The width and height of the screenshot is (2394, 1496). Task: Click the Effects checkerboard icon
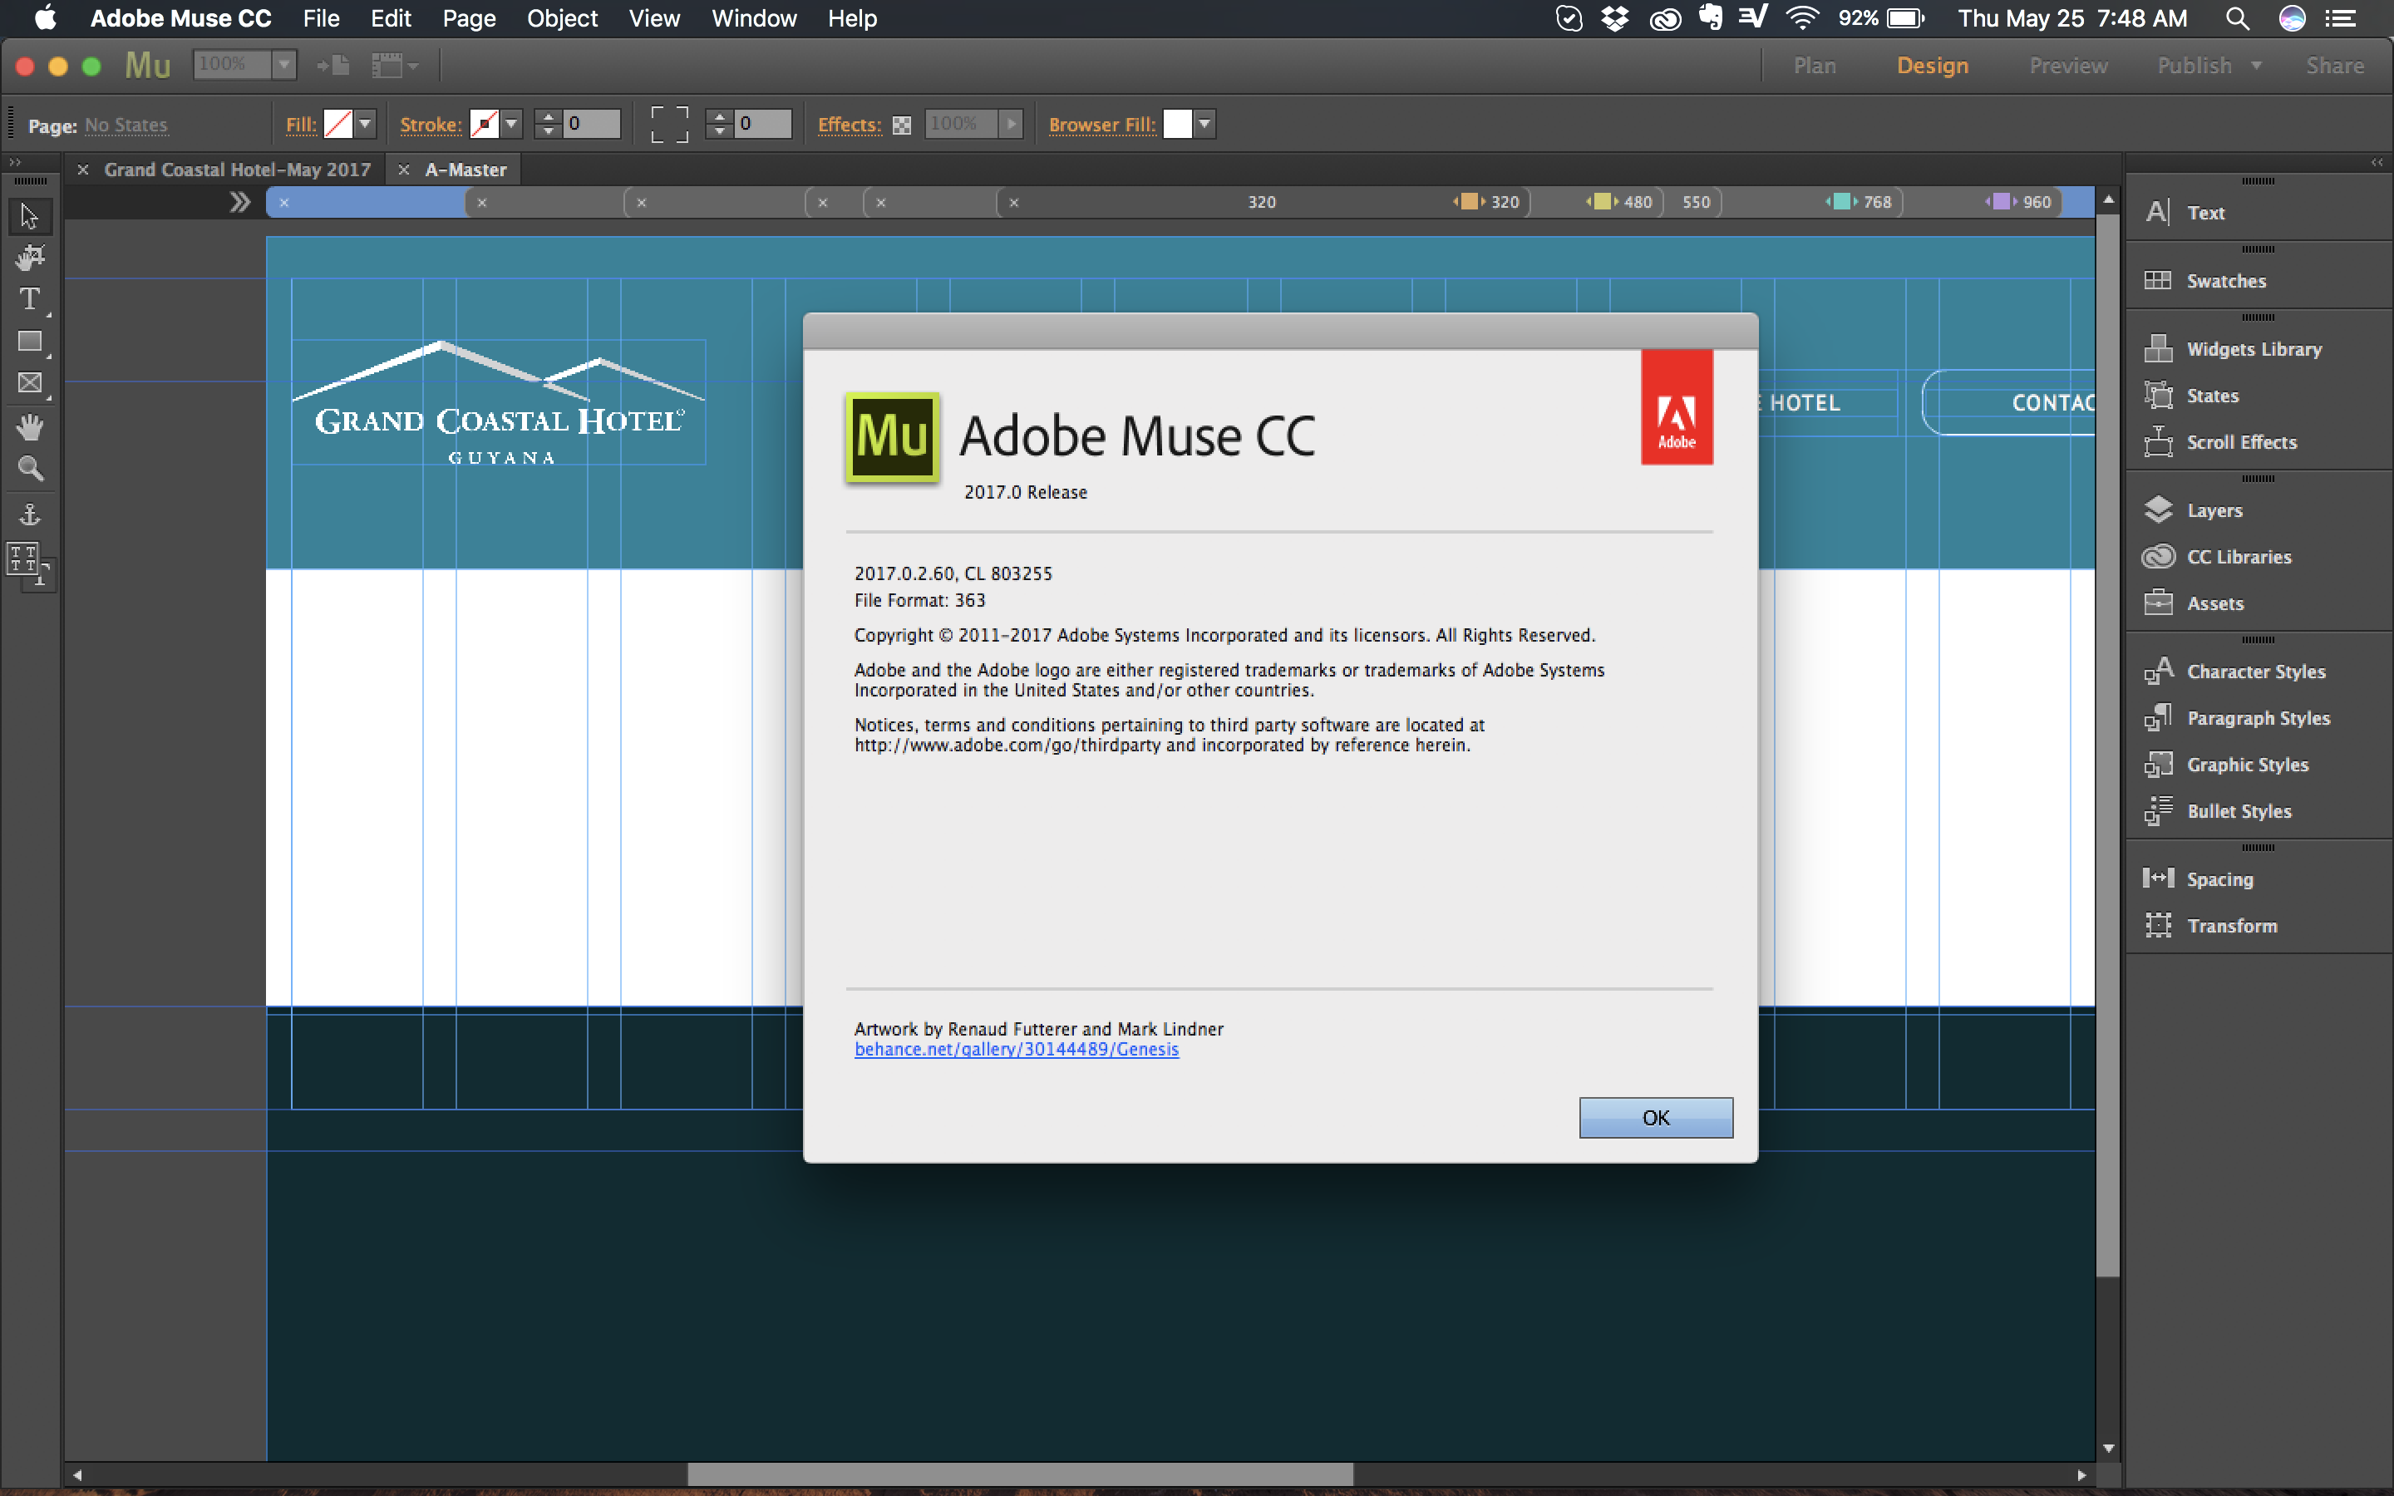click(901, 125)
